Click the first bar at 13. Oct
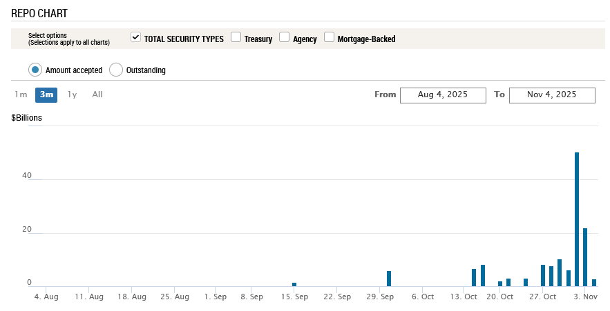610x311 pixels. click(x=474, y=277)
